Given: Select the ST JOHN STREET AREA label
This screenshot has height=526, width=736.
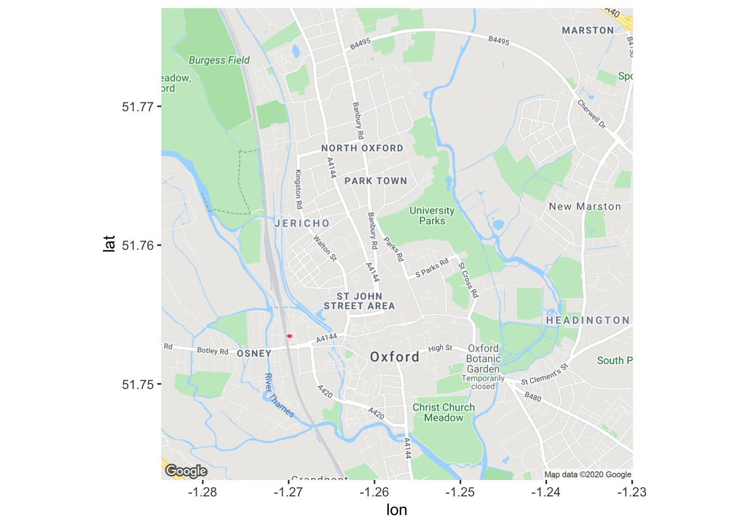Looking at the screenshot, I should point(359,301).
